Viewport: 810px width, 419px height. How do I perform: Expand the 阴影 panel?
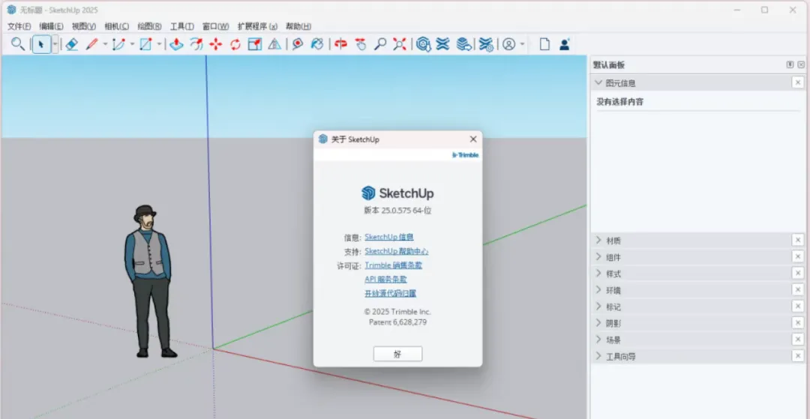pos(598,323)
